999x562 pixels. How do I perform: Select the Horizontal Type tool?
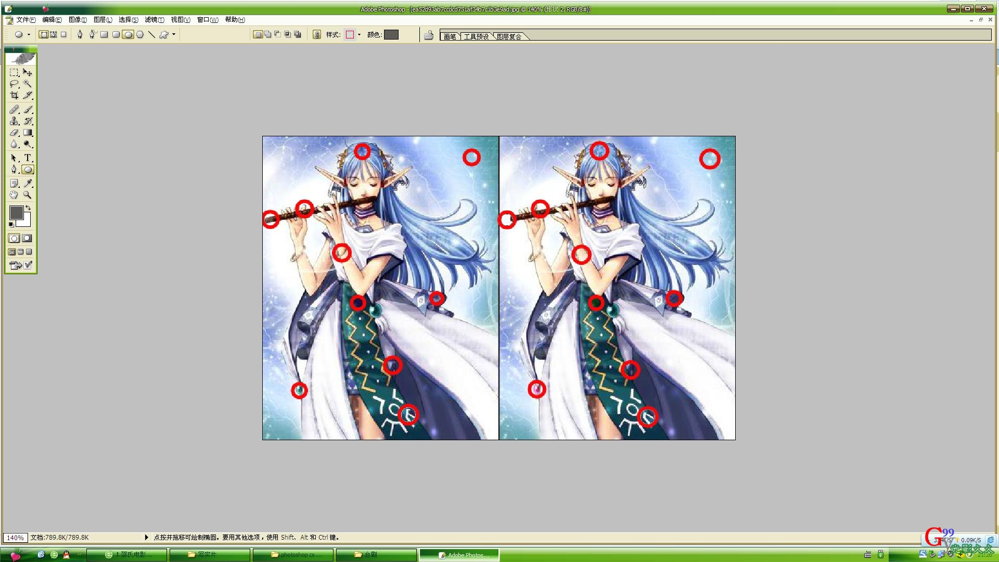click(x=28, y=158)
